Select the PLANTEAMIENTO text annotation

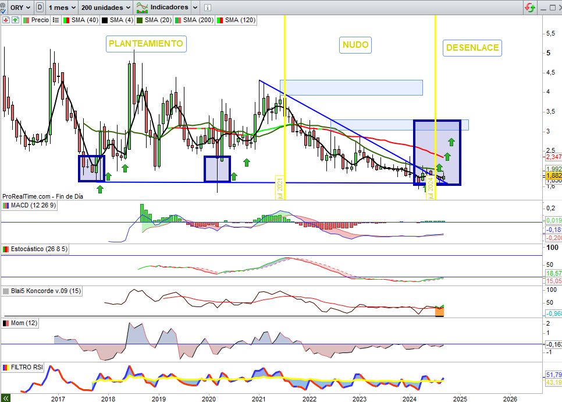coord(146,44)
